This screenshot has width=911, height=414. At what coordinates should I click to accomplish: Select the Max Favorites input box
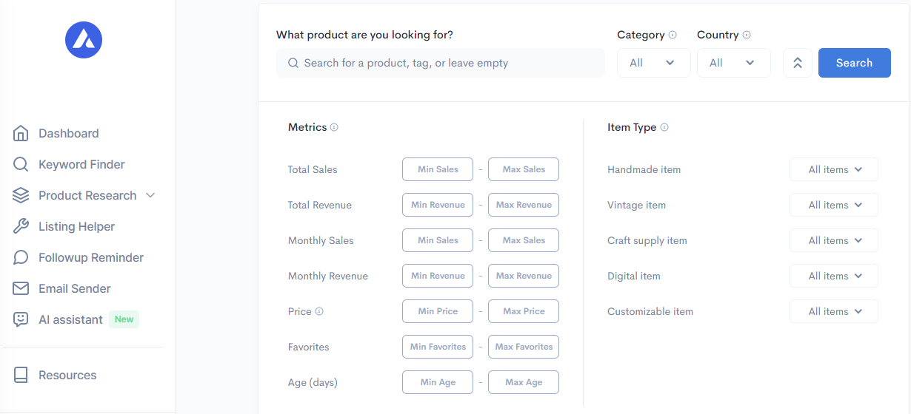click(x=524, y=347)
